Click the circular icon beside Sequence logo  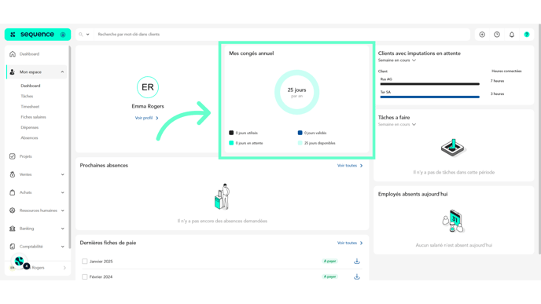click(63, 35)
